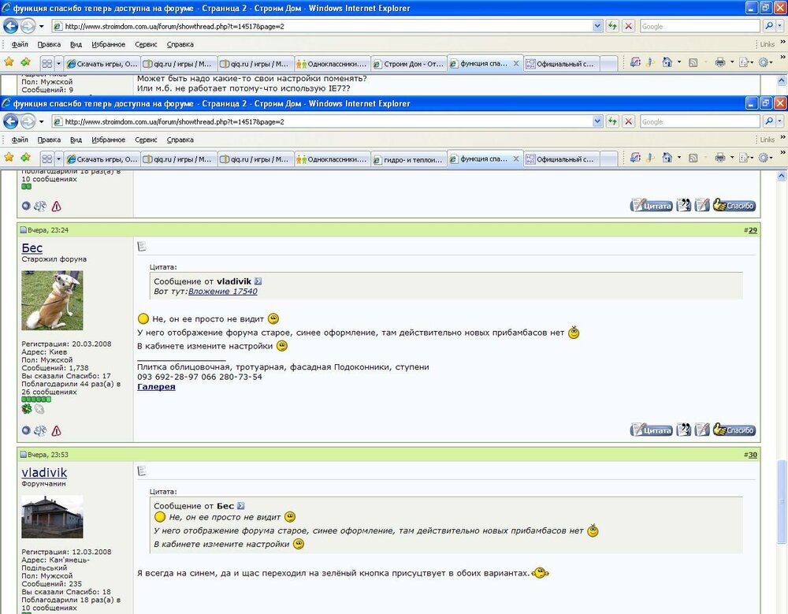Viewport: 788px width, 614px height.
Task: Click the online status icon under Бес's profile
Action: (x=26, y=430)
